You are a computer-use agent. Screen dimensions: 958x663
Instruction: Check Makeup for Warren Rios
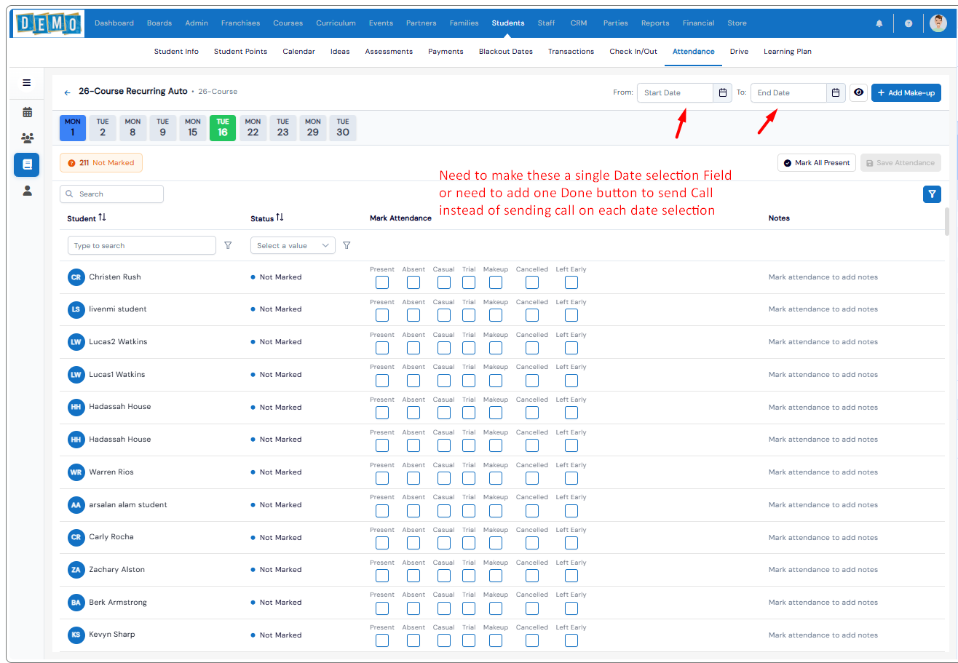tap(496, 478)
